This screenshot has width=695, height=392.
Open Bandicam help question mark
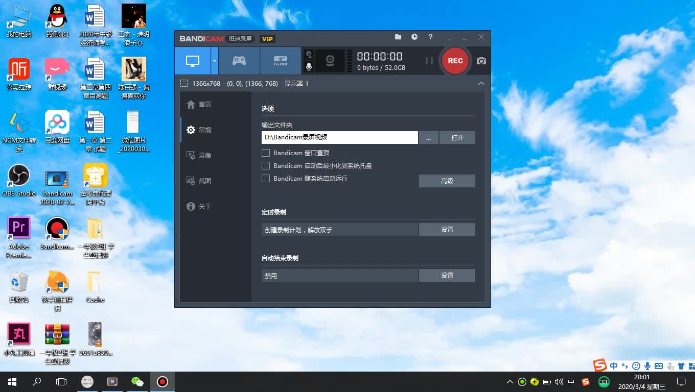point(430,37)
